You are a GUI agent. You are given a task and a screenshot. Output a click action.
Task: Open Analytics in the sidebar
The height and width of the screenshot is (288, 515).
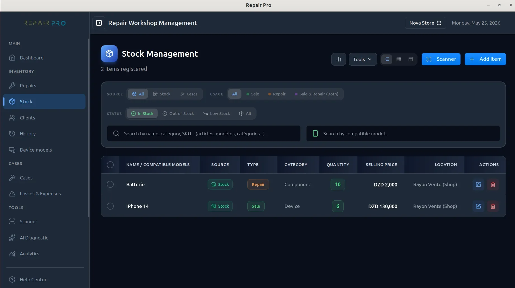[x=44, y=254]
